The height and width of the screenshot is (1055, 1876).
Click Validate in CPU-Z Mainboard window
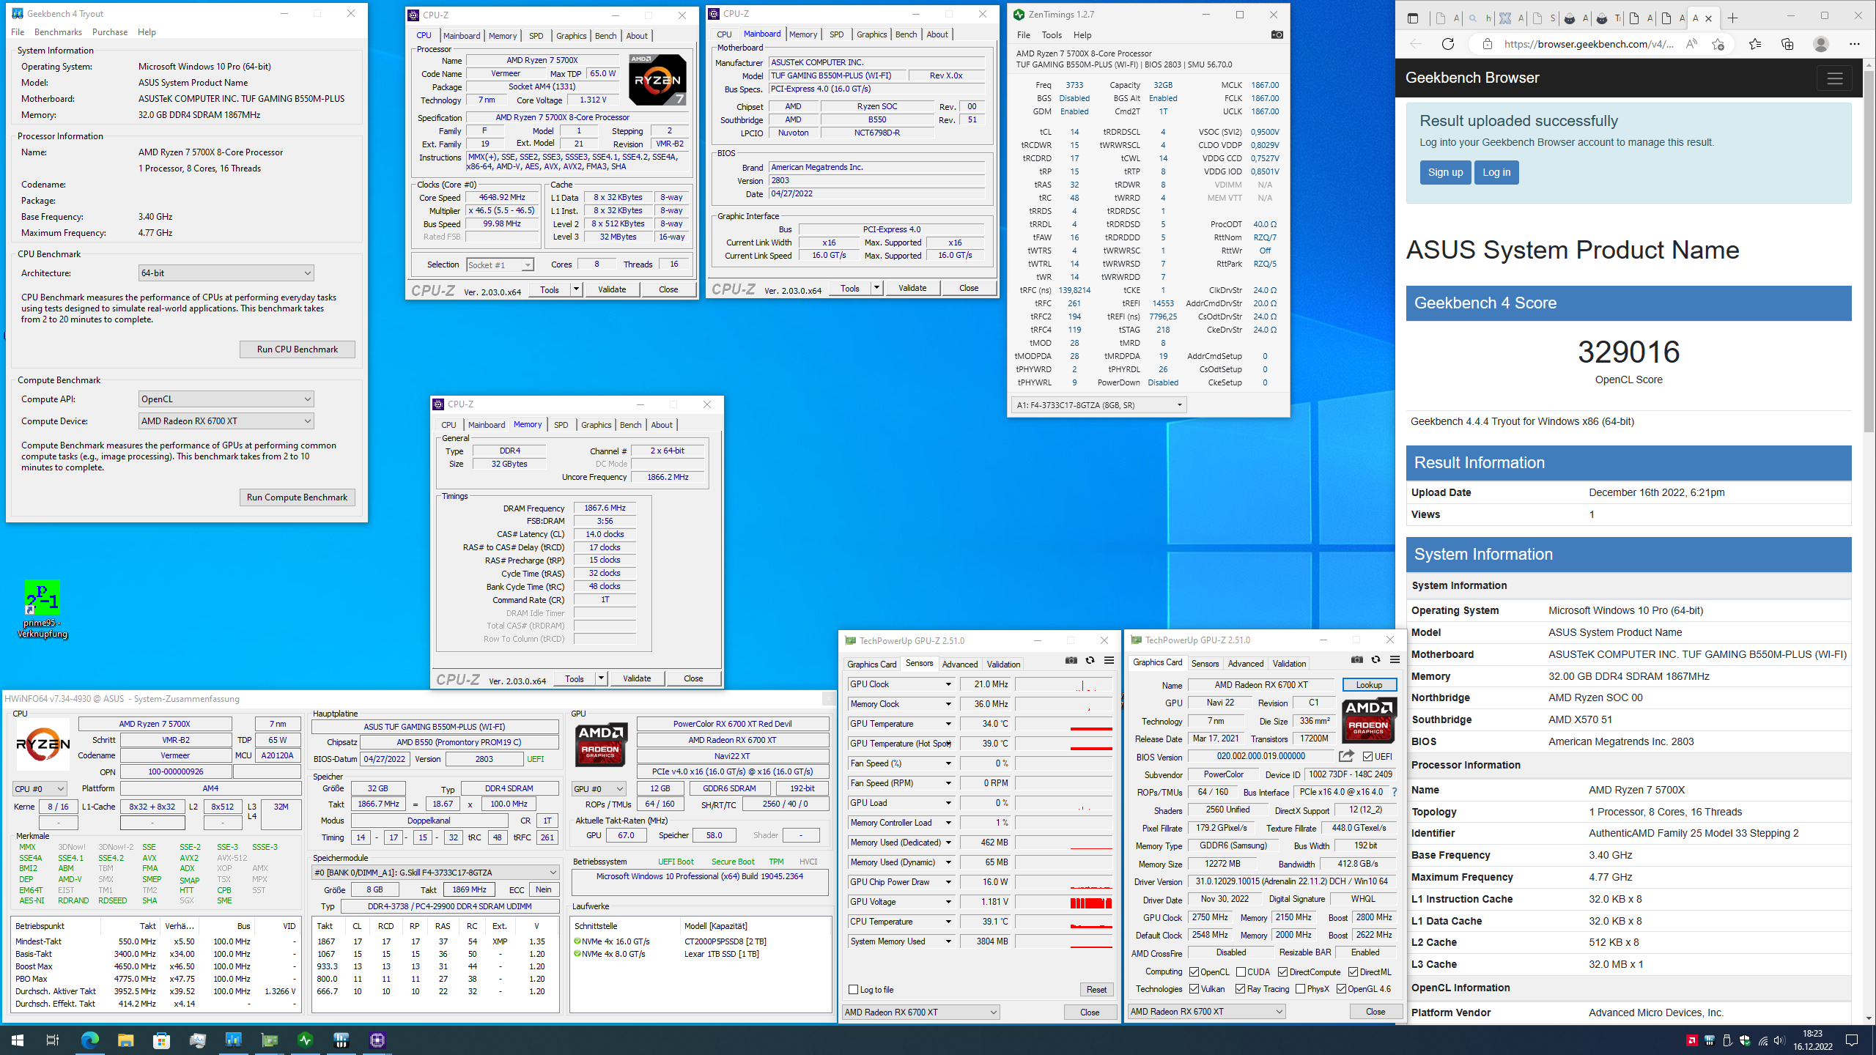pyautogui.click(x=912, y=287)
